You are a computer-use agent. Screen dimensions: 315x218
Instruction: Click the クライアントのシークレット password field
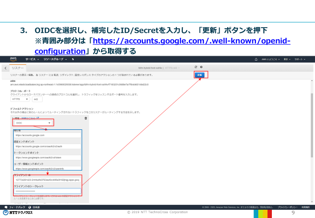click(47, 191)
